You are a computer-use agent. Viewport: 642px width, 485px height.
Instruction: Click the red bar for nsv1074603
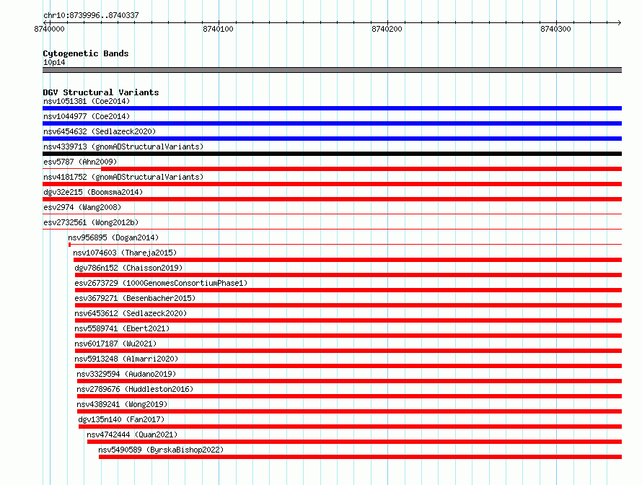point(348,260)
